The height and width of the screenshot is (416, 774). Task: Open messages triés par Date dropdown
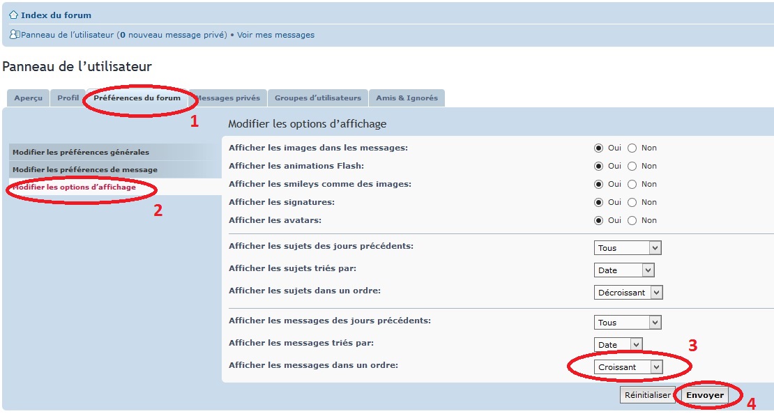click(618, 344)
